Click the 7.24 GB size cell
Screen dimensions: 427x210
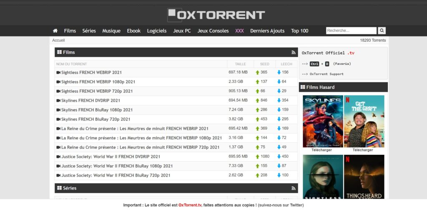point(236,110)
